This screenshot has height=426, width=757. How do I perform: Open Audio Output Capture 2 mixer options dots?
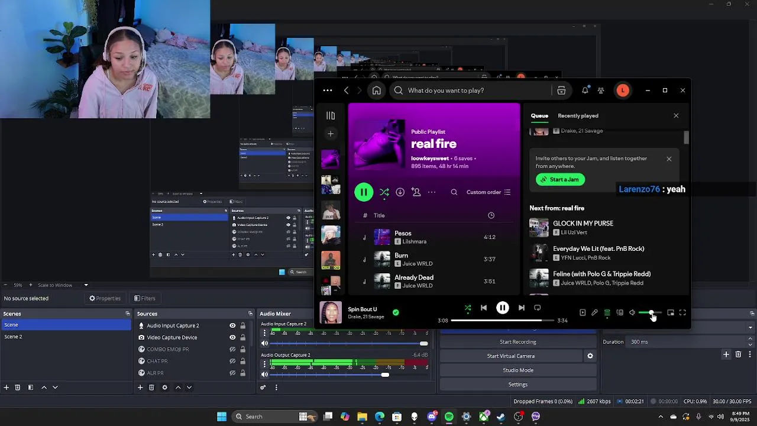tap(264, 364)
